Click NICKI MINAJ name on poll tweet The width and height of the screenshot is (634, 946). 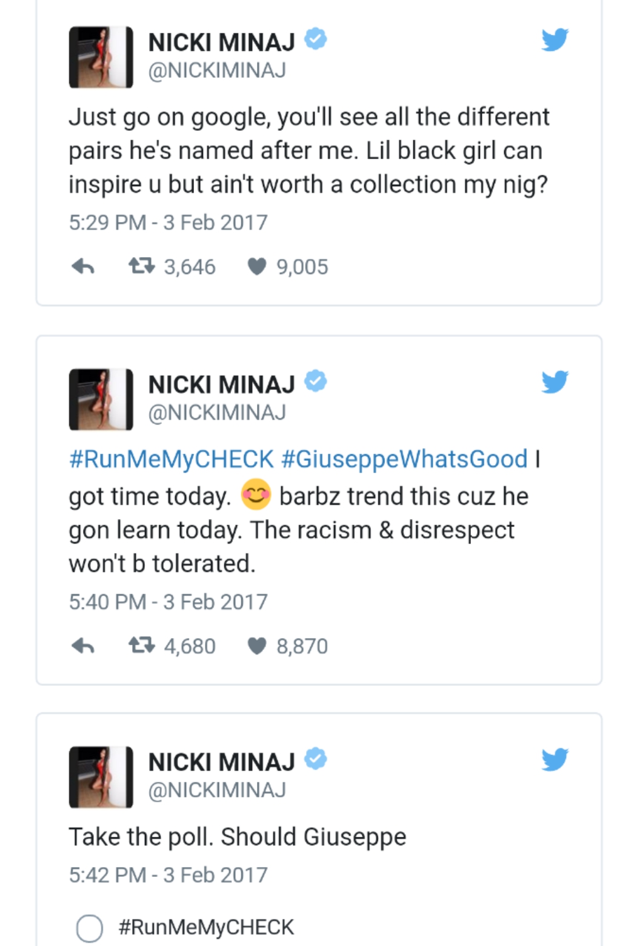click(x=221, y=762)
